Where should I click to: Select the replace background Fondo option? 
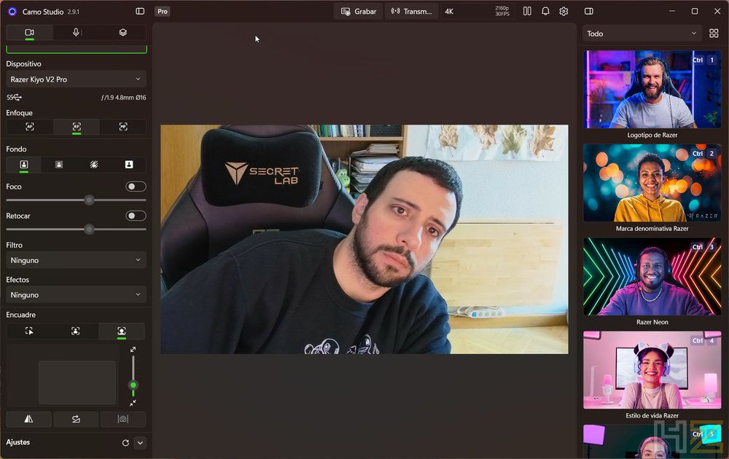point(129,165)
